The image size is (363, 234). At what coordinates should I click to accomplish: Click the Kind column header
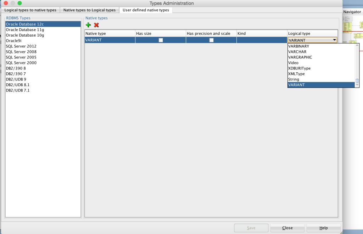click(x=262, y=33)
